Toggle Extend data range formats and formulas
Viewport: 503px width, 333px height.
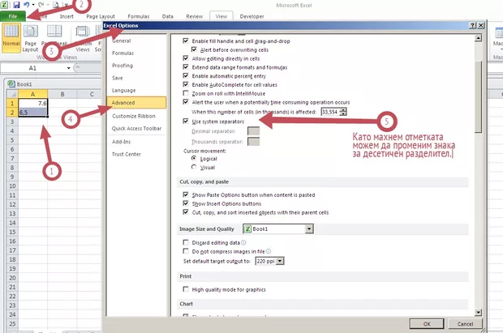pos(186,66)
